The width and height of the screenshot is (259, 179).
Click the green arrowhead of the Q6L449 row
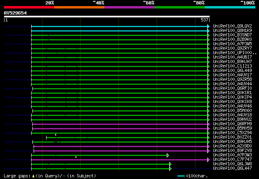pyautogui.click(x=208, y=71)
